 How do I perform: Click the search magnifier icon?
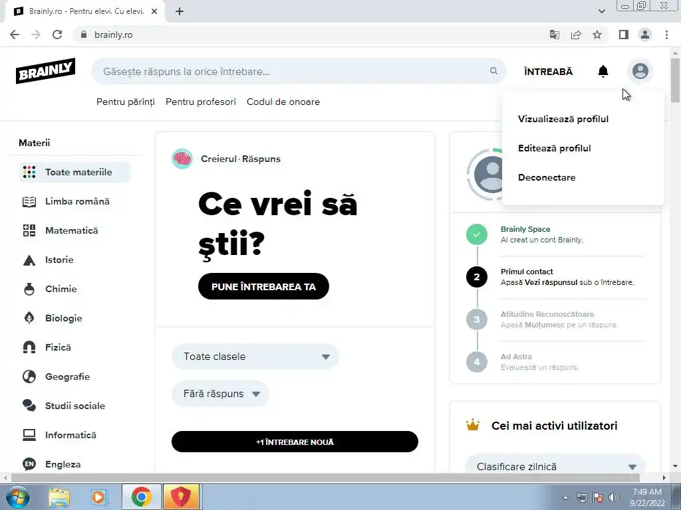pos(493,70)
